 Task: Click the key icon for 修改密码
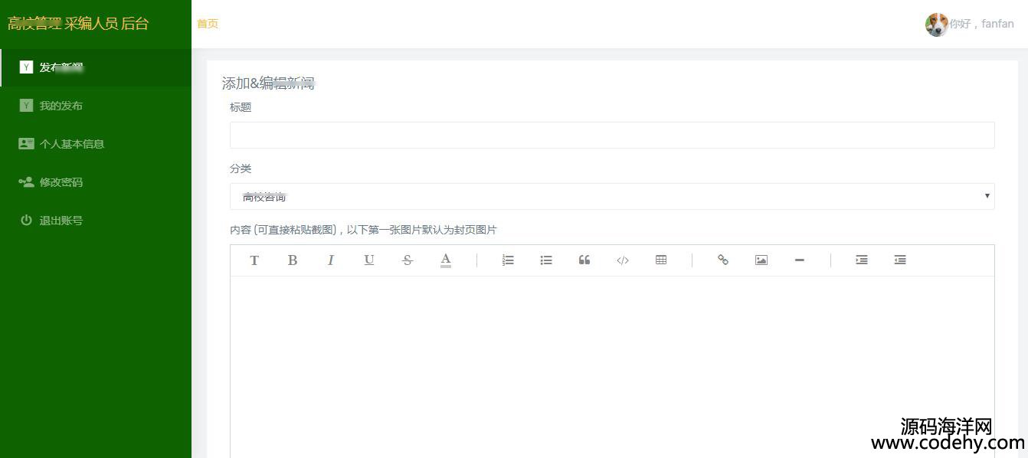(x=26, y=182)
